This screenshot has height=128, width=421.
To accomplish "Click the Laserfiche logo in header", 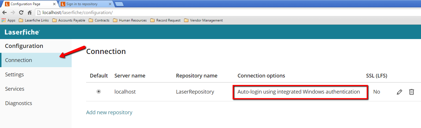I will pos(22,32).
